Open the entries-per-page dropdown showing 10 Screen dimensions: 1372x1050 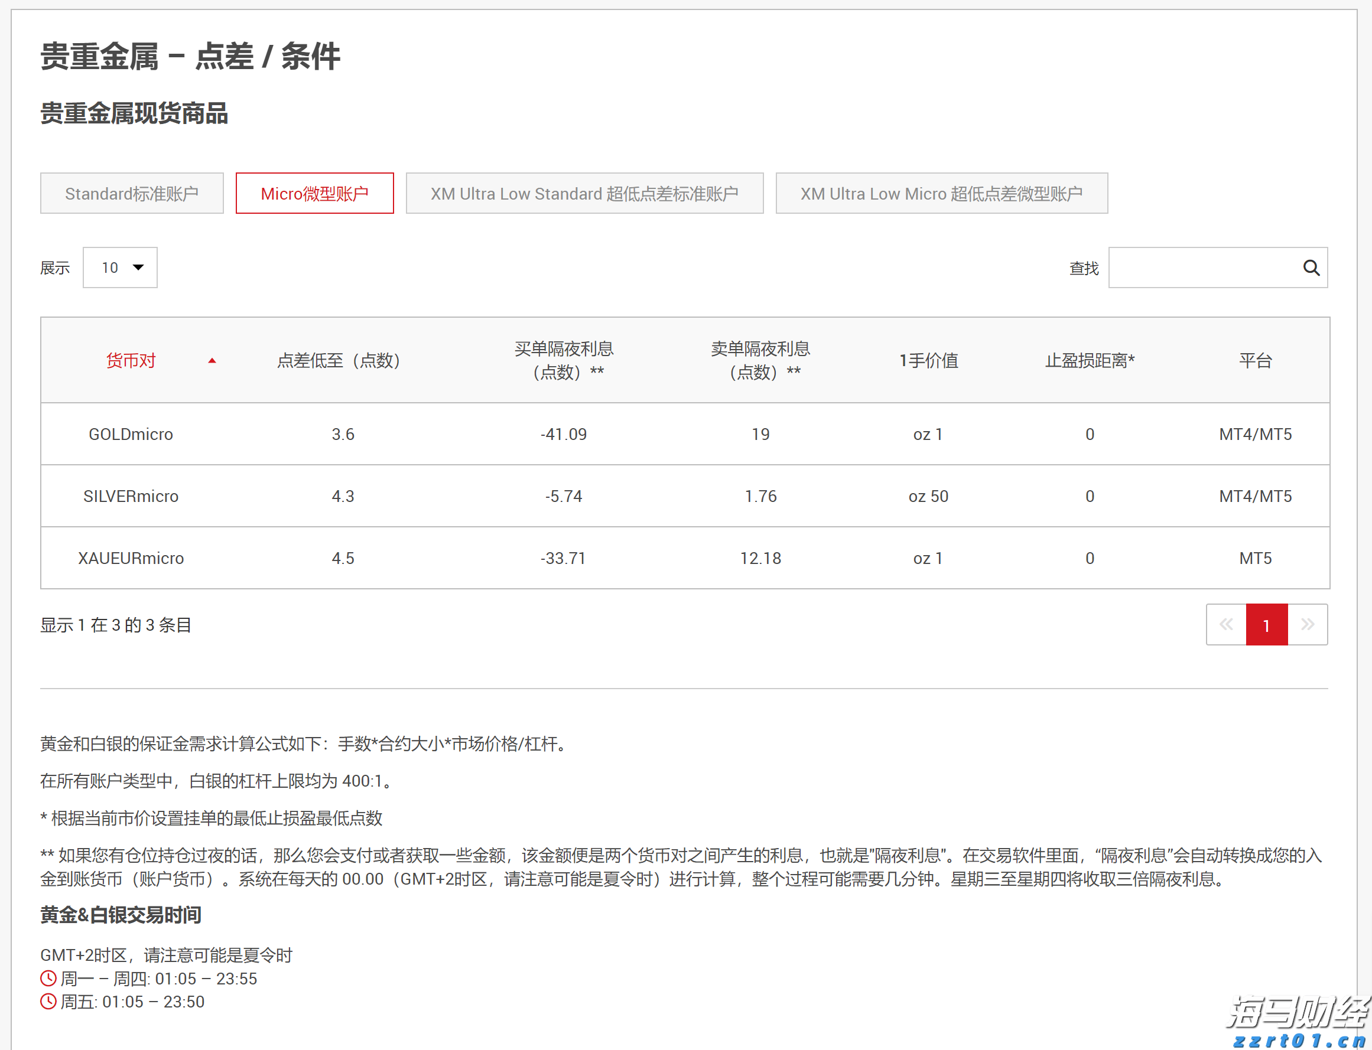[x=120, y=268]
